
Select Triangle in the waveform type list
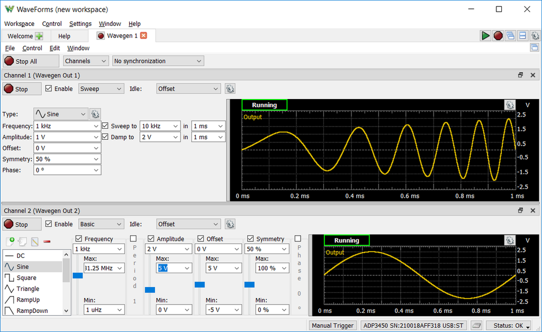28,289
